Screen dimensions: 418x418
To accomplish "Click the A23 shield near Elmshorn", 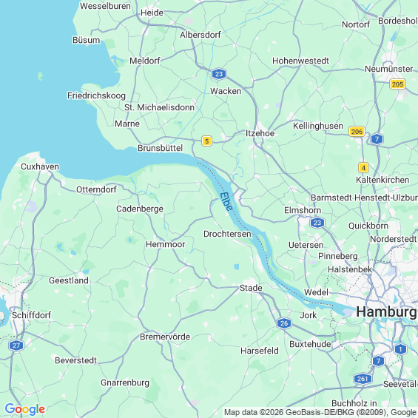I will coord(317,223).
